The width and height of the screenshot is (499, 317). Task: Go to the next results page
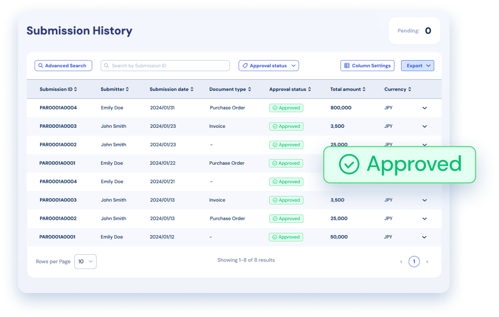coord(427,262)
